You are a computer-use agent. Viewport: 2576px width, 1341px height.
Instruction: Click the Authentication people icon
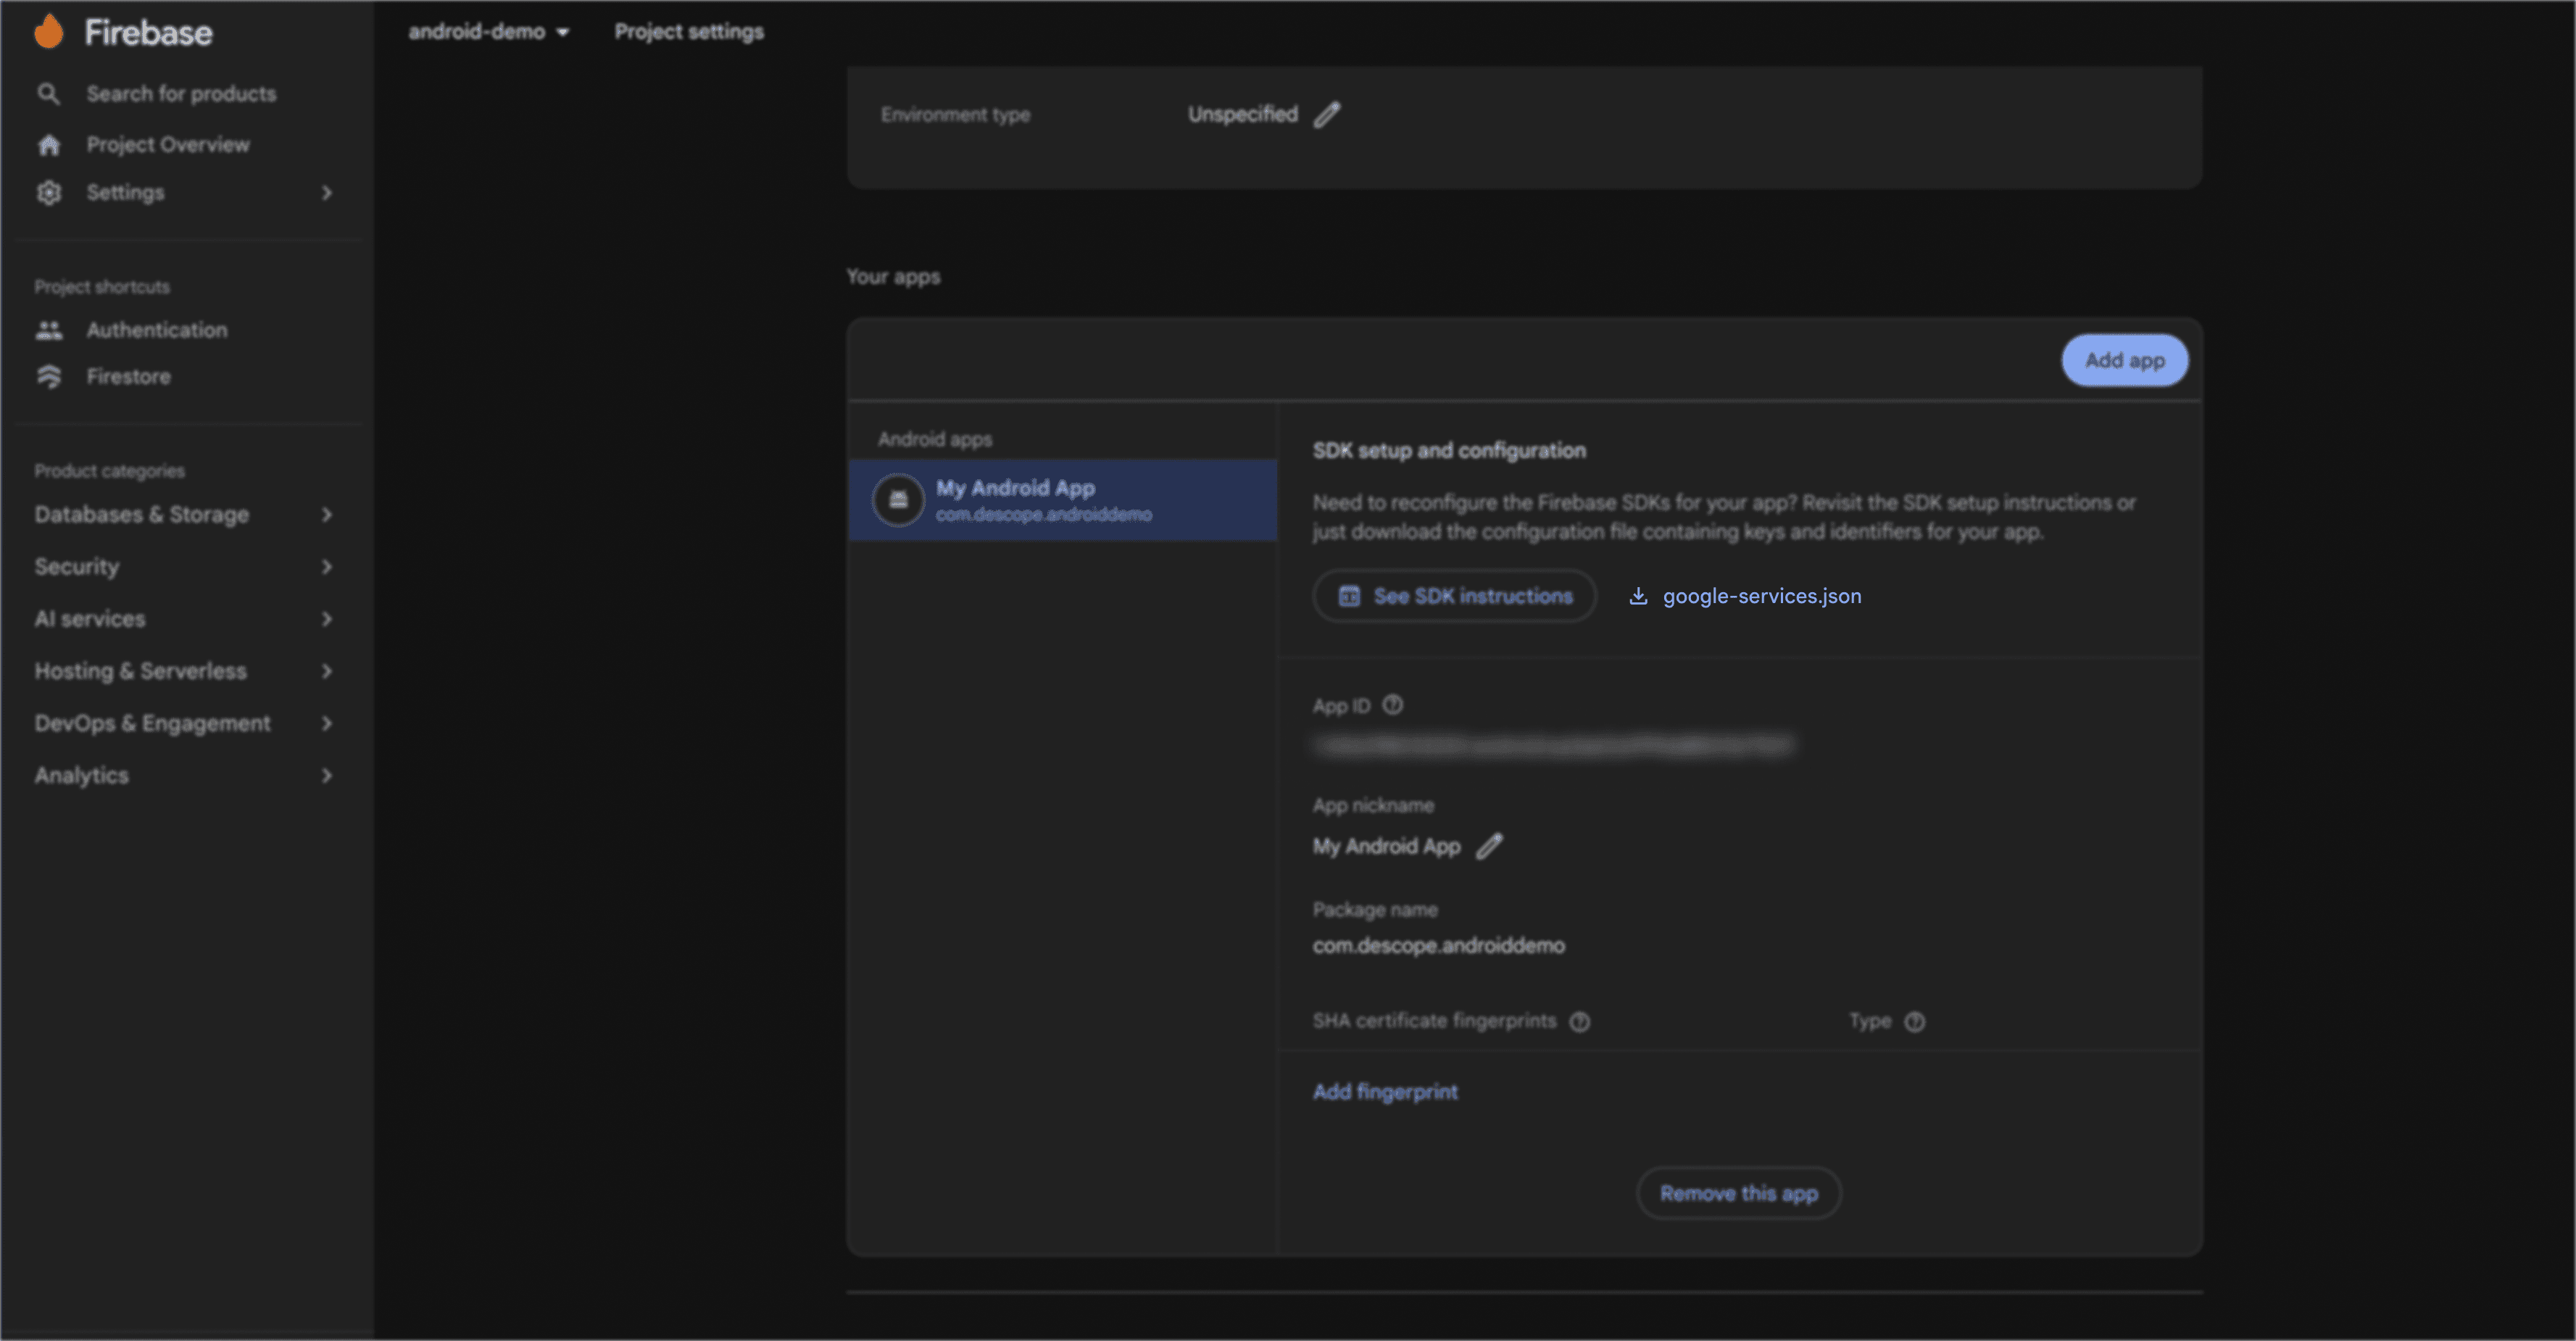(49, 330)
